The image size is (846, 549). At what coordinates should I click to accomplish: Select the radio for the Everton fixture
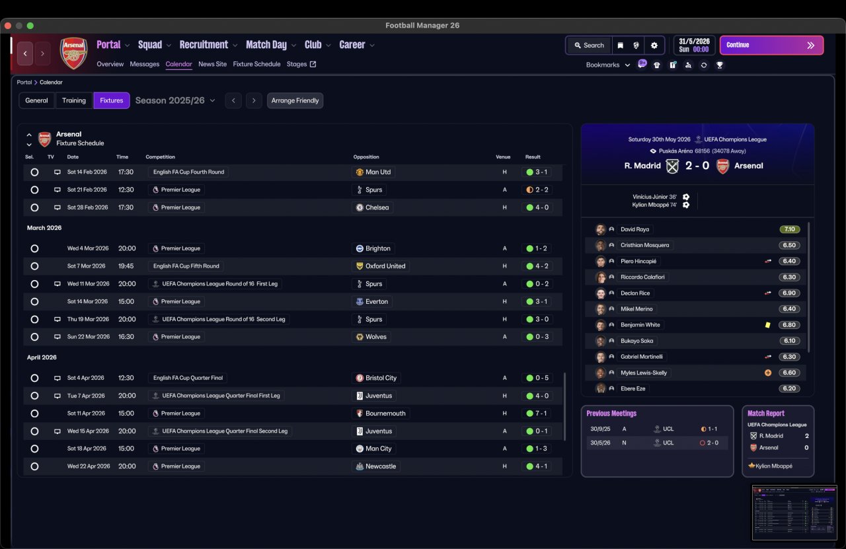(x=34, y=301)
